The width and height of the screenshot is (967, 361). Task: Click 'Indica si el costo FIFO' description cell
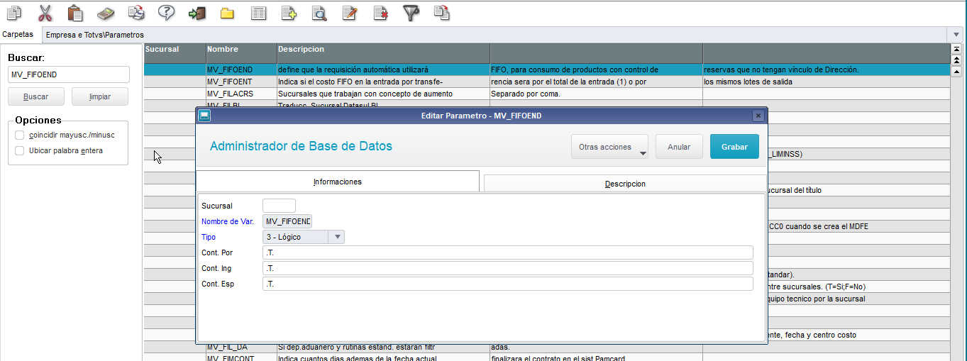point(383,82)
